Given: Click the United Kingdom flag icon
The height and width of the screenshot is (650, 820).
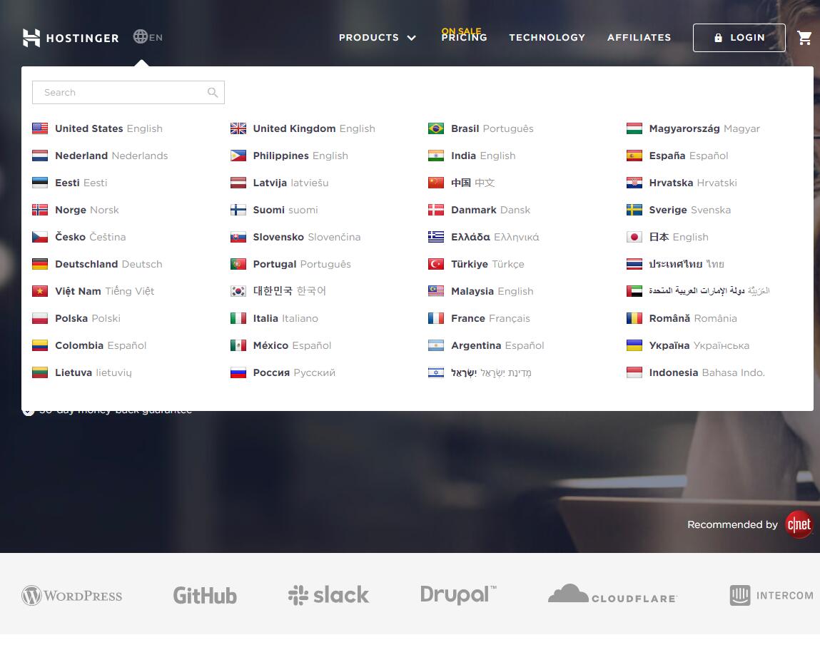Looking at the screenshot, I should tap(238, 128).
